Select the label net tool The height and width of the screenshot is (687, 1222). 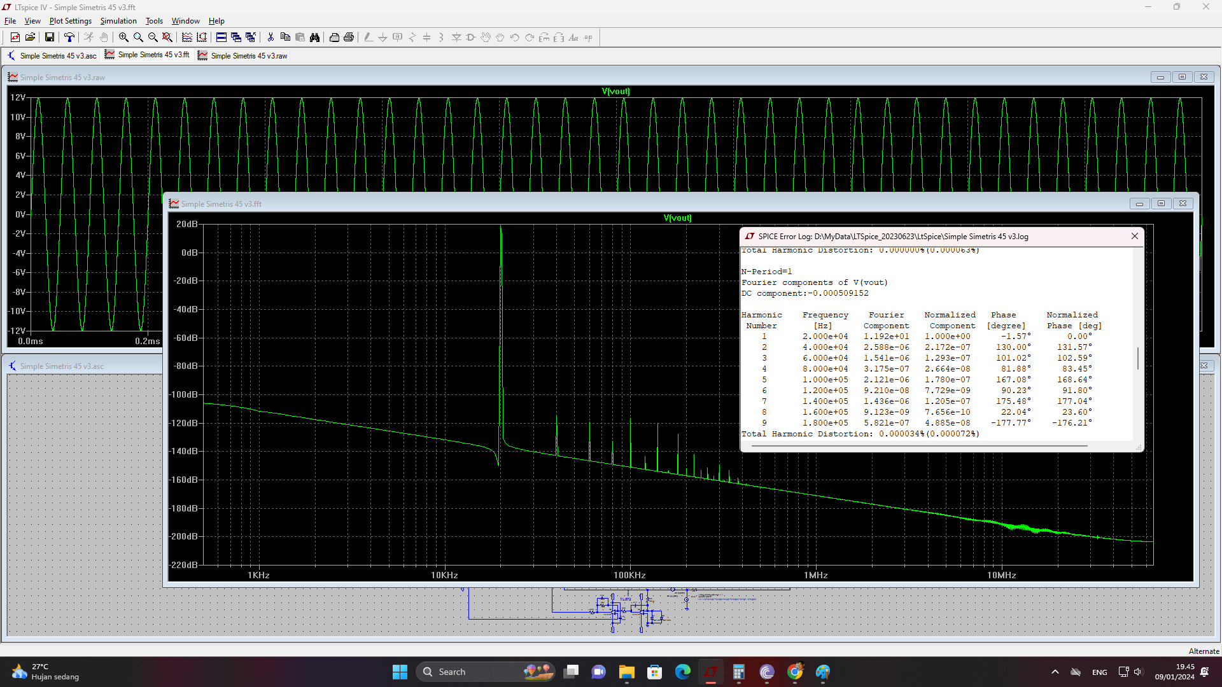[x=398, y=38]
